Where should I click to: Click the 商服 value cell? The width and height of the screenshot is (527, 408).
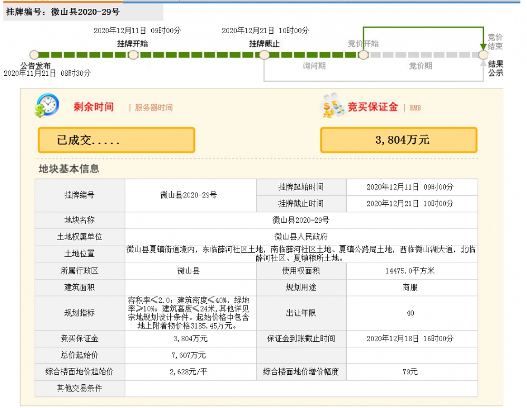click(412, 287)
